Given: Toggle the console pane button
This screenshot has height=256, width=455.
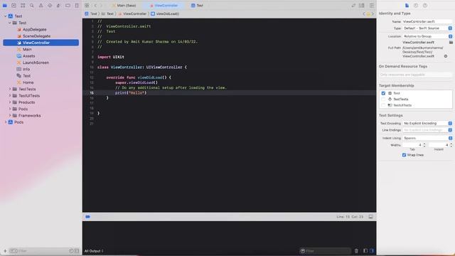Looking at the screenshot, I should pyautogui.click(x=372, y=251).
